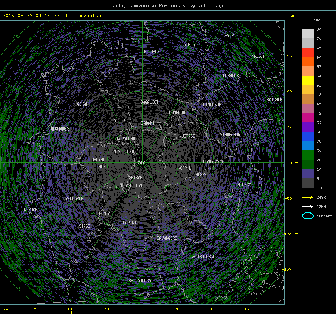Click the green 30 dBZ color swatch

(x=308, y=155)
